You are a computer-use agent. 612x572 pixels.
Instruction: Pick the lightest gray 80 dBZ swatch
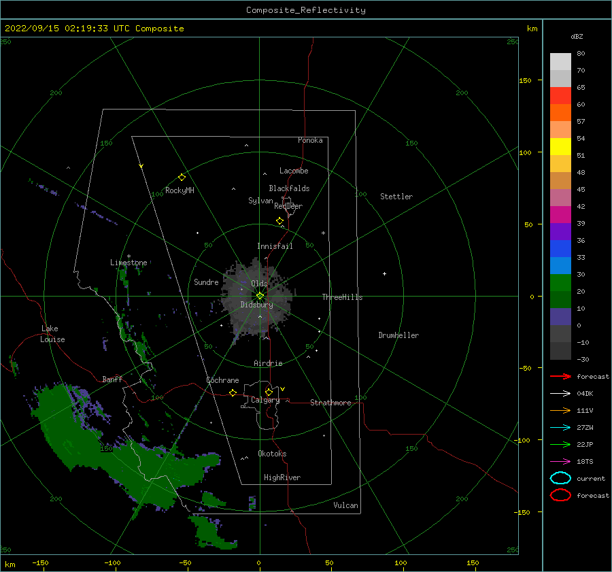click(x=560, y=62)
